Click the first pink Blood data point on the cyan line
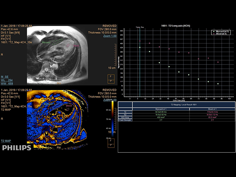 click(x=140, y=41)
